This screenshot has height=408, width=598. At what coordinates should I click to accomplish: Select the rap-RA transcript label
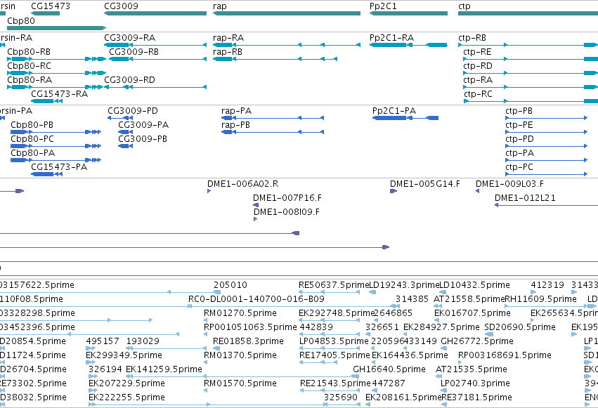[228, 38]
